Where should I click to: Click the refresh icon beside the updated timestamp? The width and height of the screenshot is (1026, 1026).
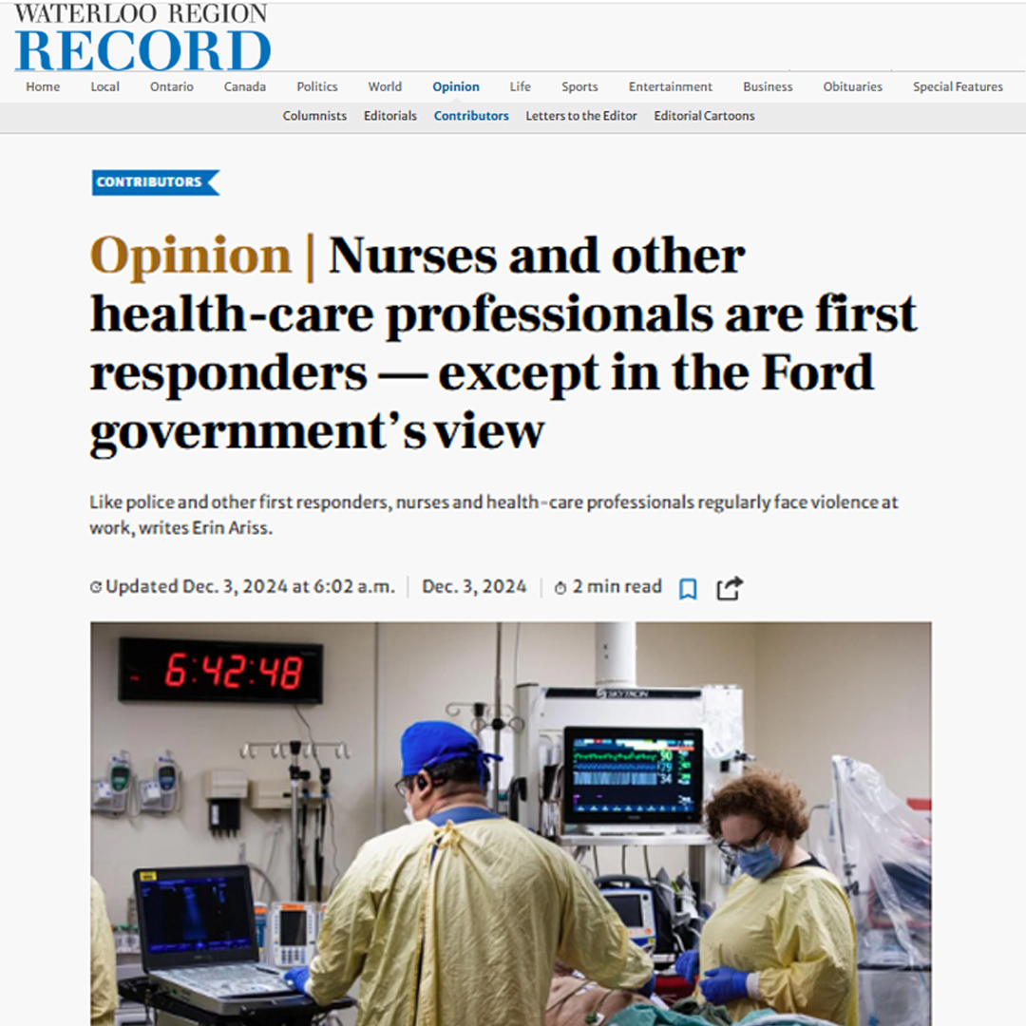pyautogui.click(x=95, y=587)
